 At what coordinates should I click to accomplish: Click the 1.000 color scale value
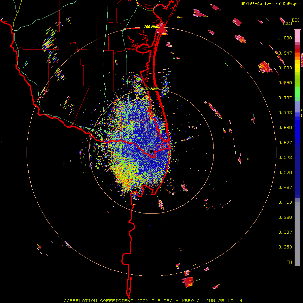point(285,38)
